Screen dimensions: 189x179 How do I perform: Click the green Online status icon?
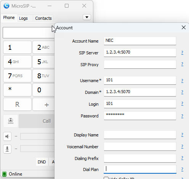click(x=5, y=174)
